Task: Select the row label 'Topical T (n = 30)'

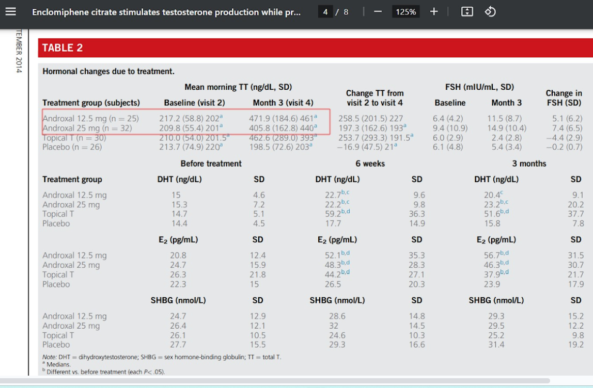Action: point(74,138)
